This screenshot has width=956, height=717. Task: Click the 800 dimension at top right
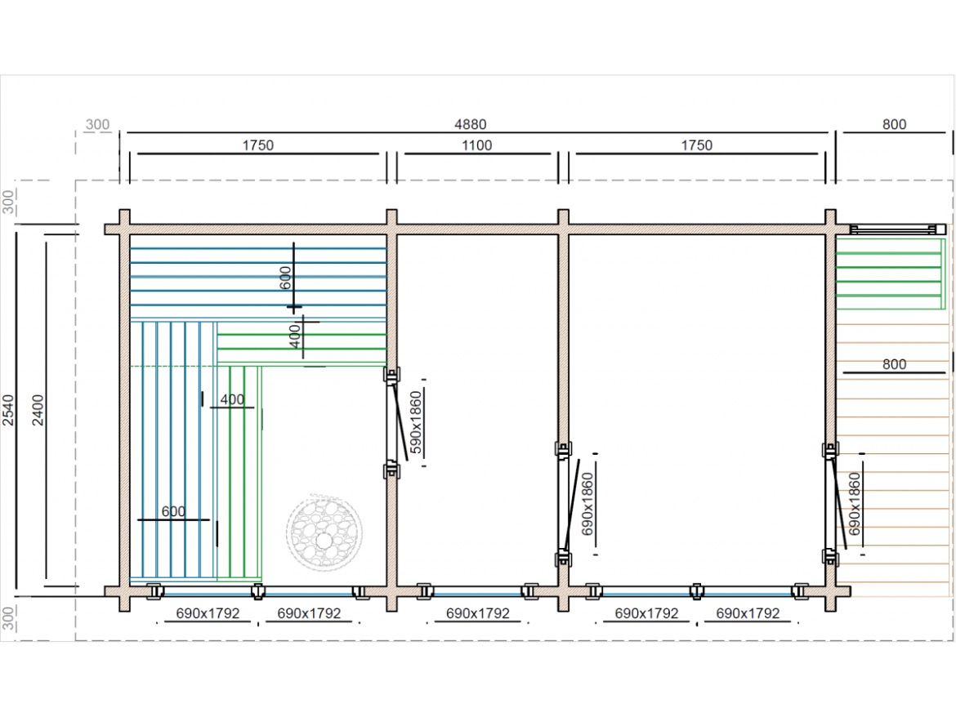(894, 124)
